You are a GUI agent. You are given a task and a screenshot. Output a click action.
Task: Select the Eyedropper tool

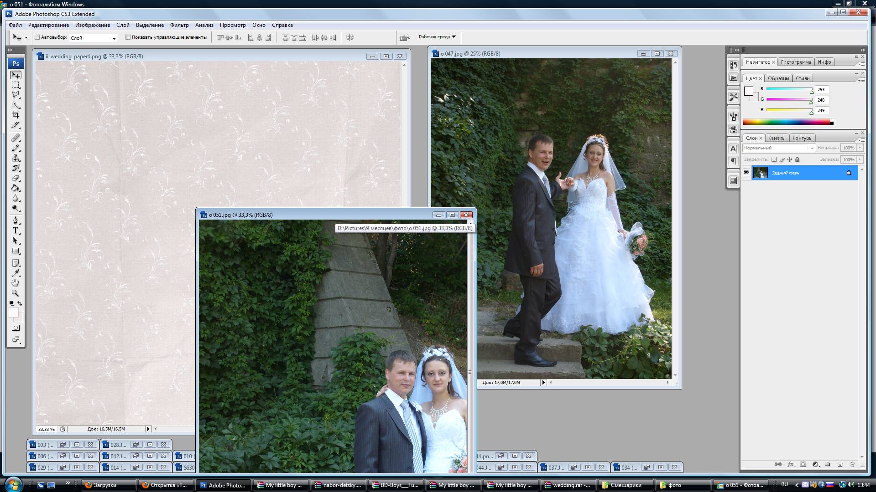16,273
